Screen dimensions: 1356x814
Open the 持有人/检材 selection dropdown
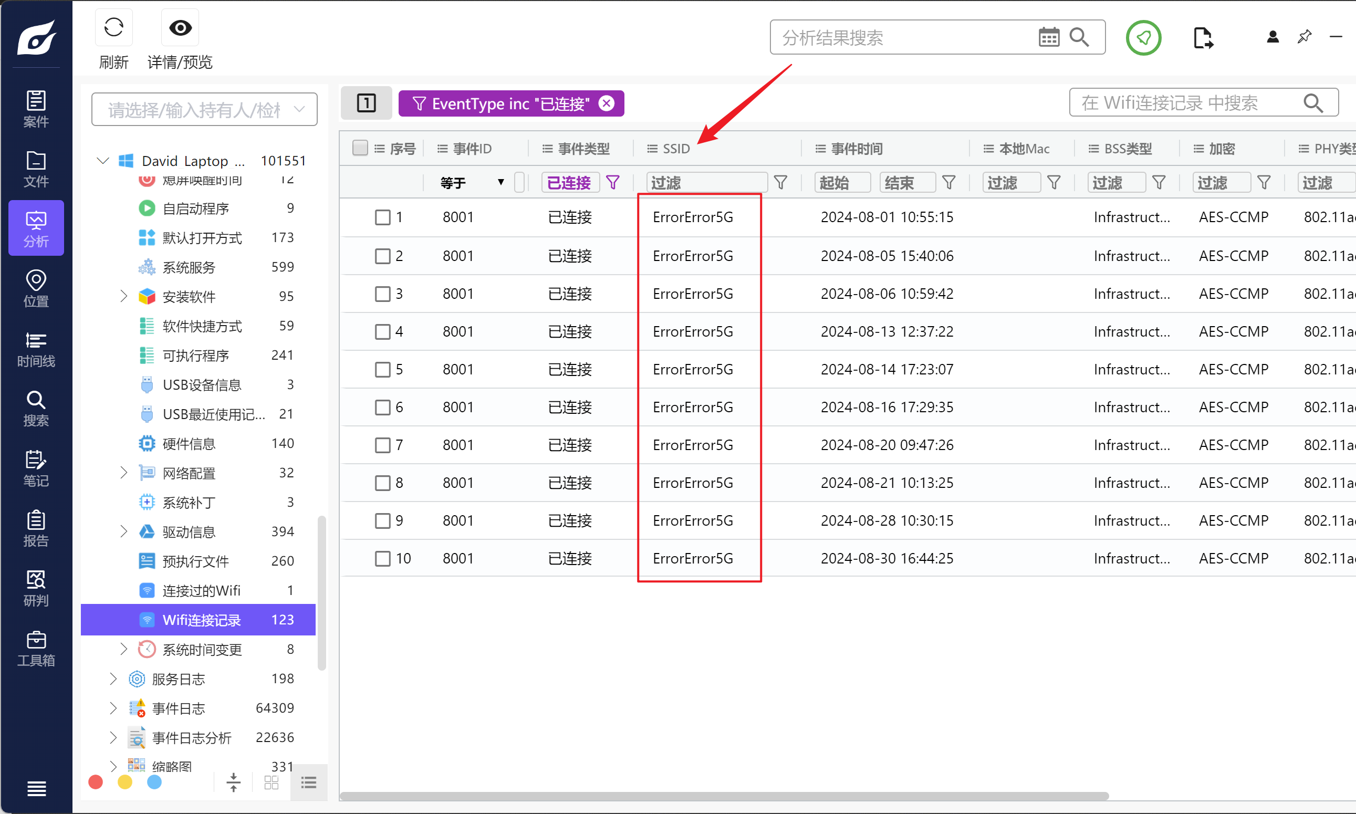coord(204,110)
